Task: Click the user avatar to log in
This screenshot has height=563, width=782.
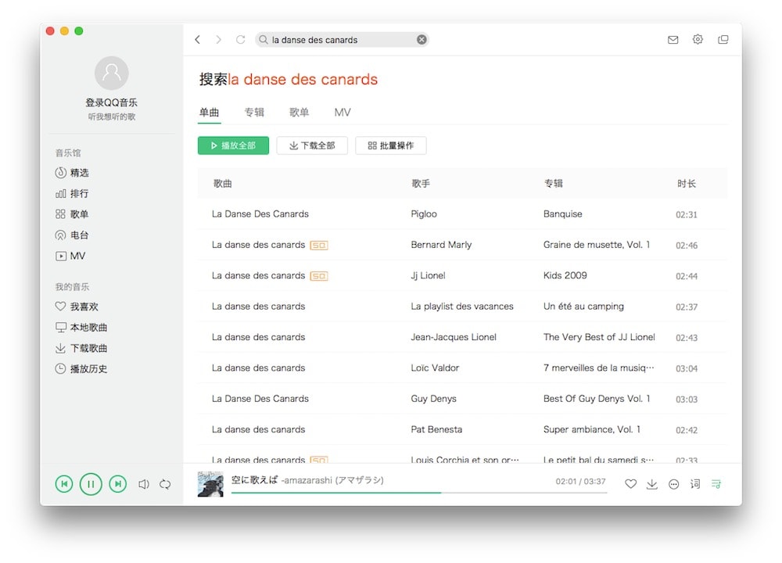Action: click(111, 73)
